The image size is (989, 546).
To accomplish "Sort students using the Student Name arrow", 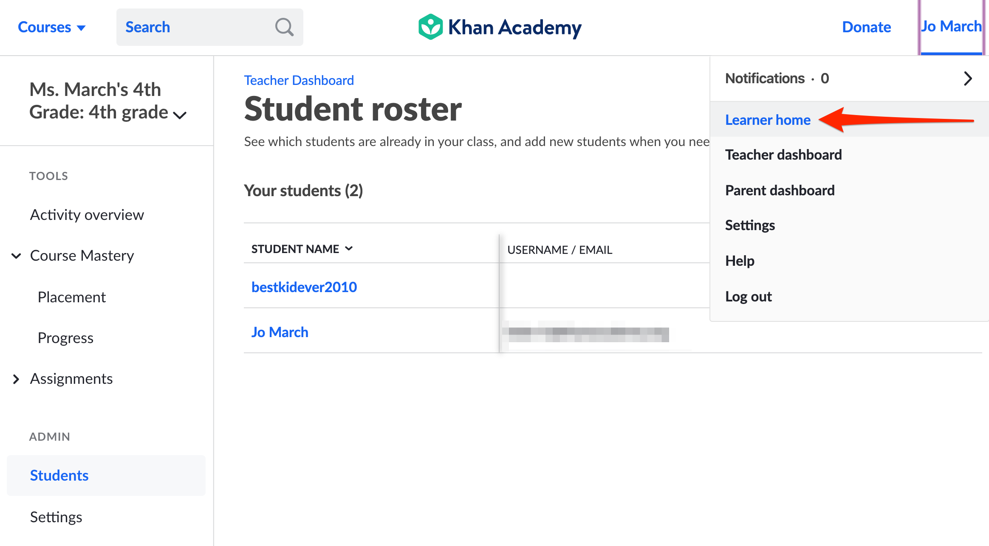I will [349, 248].
